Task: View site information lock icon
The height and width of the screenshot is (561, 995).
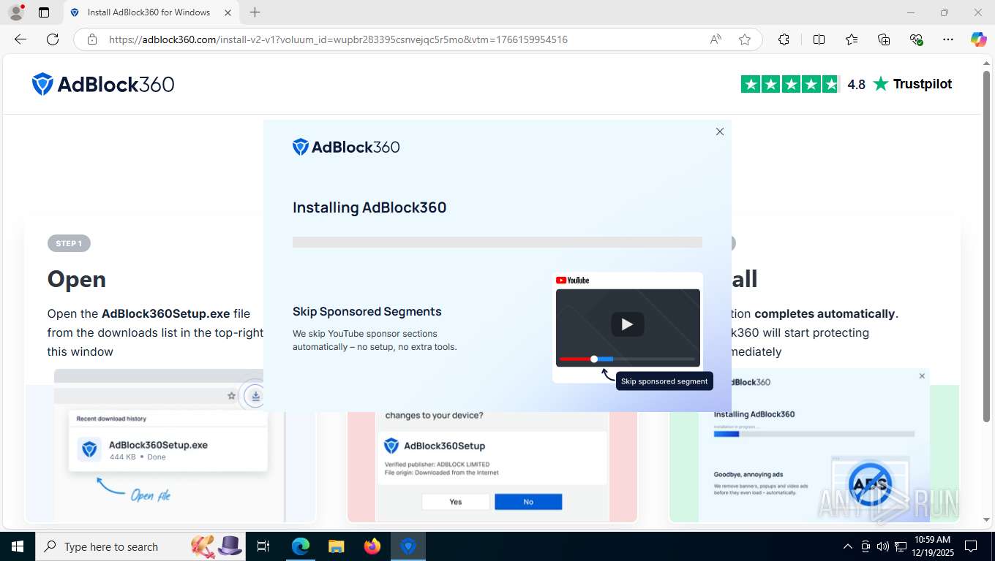Action: [x=92, y=39]
